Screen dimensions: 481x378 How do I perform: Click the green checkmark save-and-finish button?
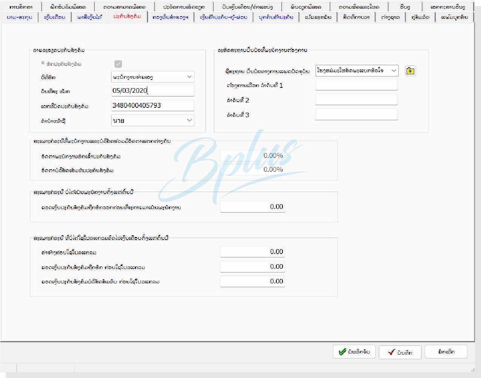tap(354, 352)
